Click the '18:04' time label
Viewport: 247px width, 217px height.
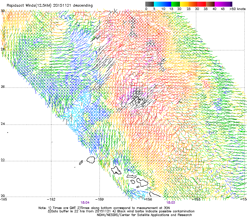pos(85,203)
